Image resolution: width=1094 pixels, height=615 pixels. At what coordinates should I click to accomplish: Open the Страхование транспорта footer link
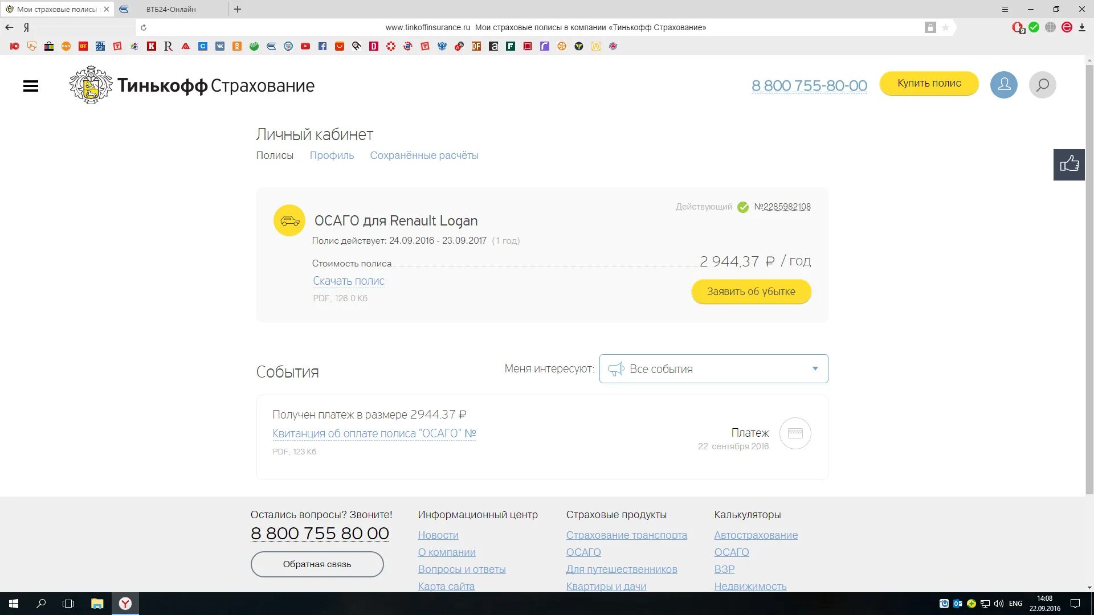[626, 535]
